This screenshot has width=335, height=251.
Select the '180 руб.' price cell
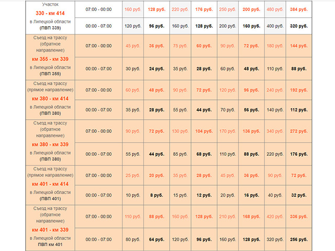(275, 46)
